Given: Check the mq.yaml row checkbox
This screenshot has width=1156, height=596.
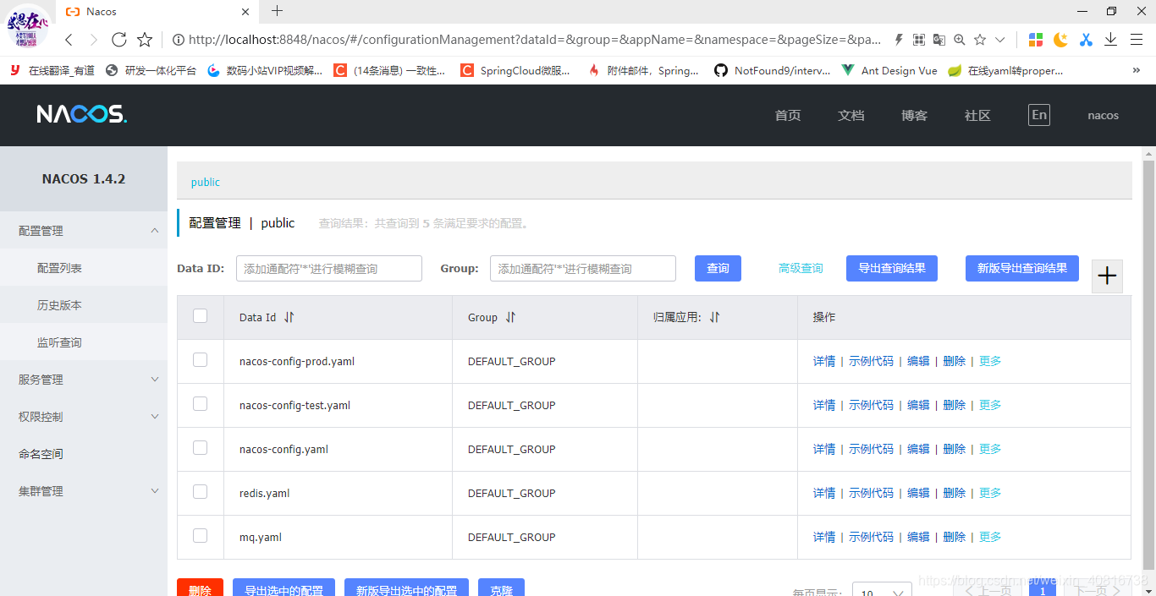Looking at the screenshot, I should (201, 536).
